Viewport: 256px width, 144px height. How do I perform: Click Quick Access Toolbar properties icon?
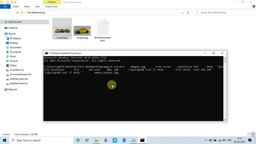click(x=8, y=2)
